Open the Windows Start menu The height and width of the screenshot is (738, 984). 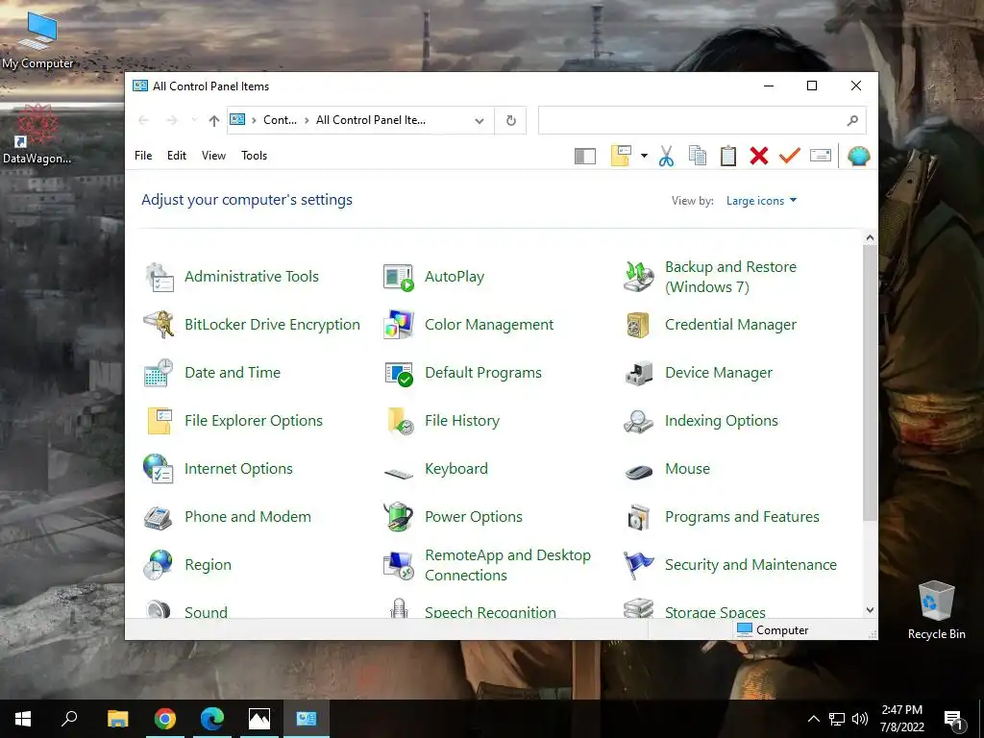point(23,719)
